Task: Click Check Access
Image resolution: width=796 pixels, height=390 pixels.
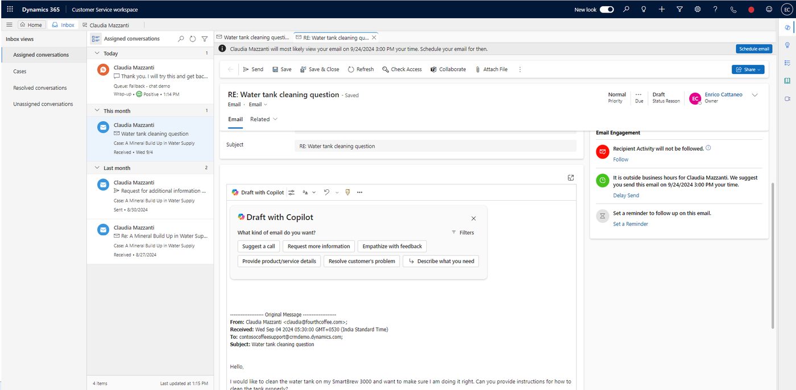Action: tap(402, 69)
